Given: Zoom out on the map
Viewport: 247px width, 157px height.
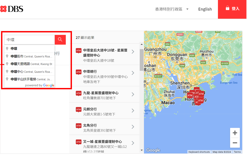Looking at the screenshot, I should pos(235,143).
